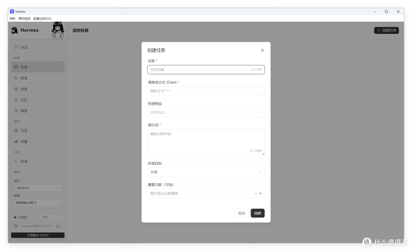
Task: Open the 记忆 memory bulb icon
Action: click(x=16, y=100)
